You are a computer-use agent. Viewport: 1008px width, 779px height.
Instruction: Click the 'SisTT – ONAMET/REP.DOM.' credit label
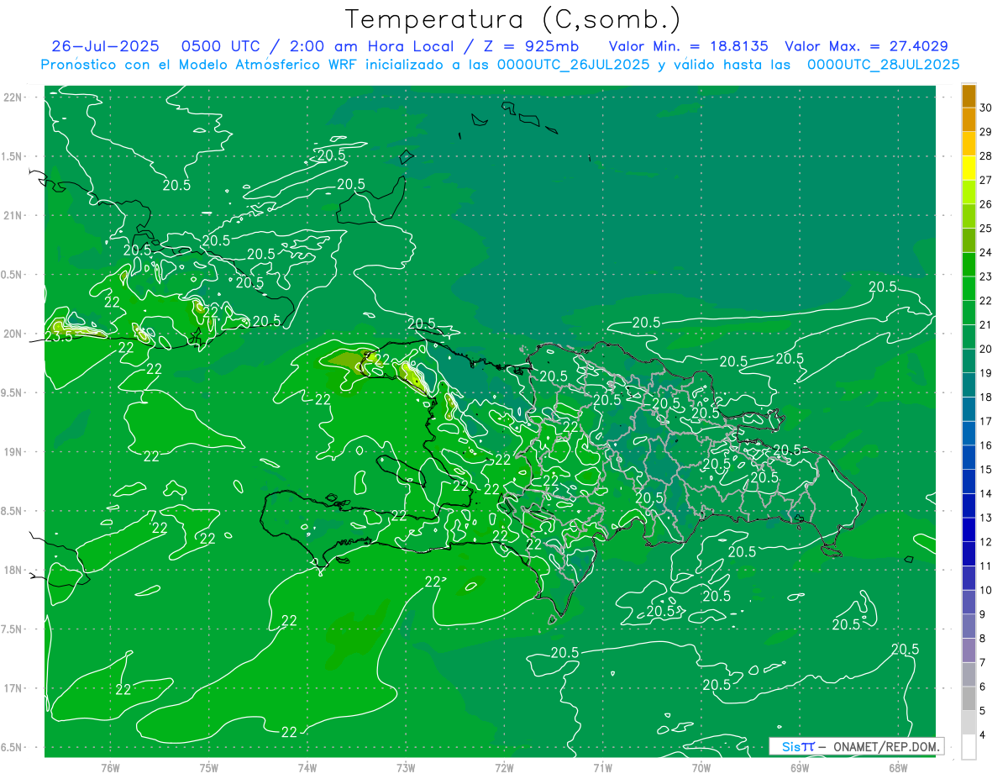(856, 746)
